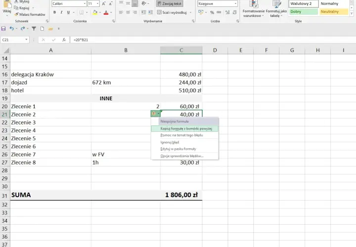The height and width of the screenshot is (247, 356).
Task: Click the red font color A icon
Action: 106,12
